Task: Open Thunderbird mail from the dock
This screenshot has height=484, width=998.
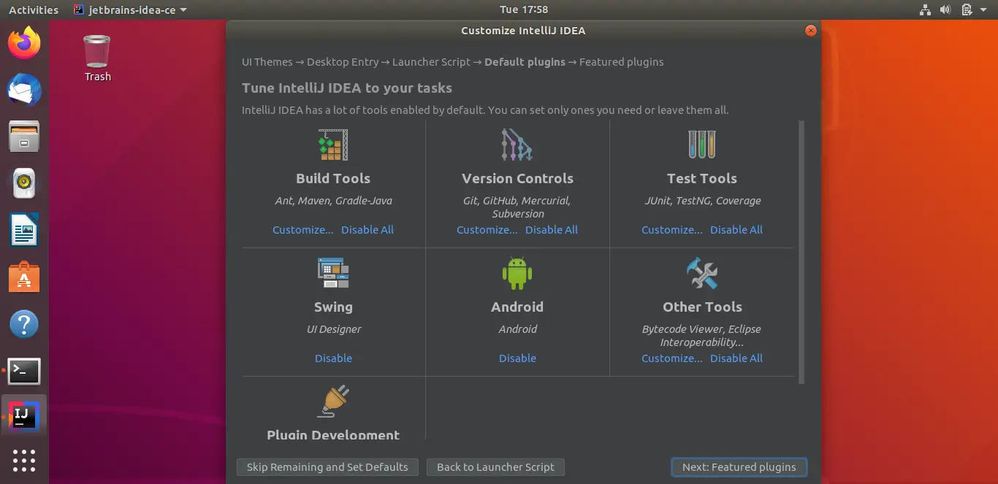Action: click(24, 91)
